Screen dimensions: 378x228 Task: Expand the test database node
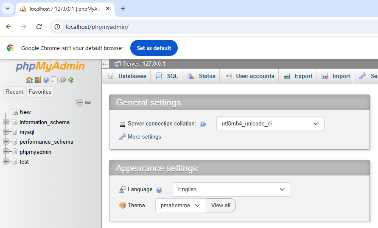click(x=6, y=161)
